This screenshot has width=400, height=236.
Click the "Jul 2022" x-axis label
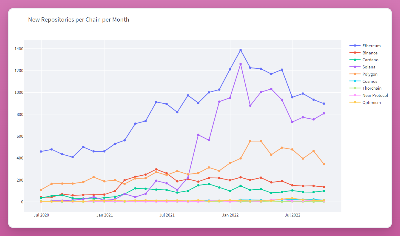[x=292, y=215]
